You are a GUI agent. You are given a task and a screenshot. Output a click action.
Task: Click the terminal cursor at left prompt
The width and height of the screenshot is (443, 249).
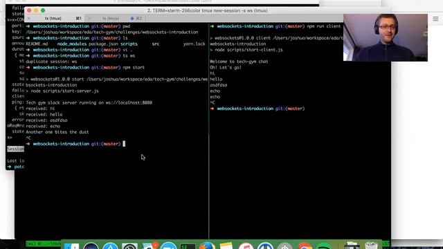[x=124, y=144]
